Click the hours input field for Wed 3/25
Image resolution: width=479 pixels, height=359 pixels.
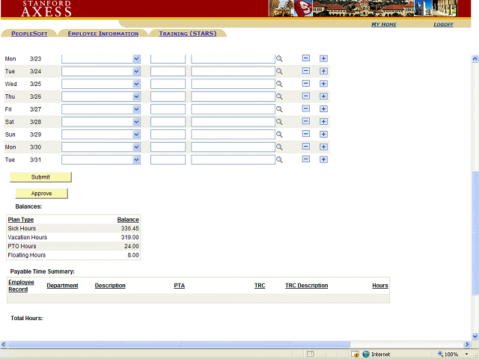point(168,84)
